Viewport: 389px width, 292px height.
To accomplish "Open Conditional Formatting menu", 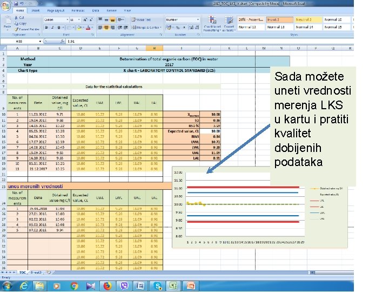I will [x=212, y=24].
